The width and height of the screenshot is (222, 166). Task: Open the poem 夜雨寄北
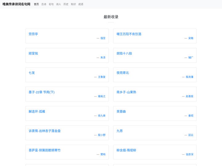tap(123, 73)
